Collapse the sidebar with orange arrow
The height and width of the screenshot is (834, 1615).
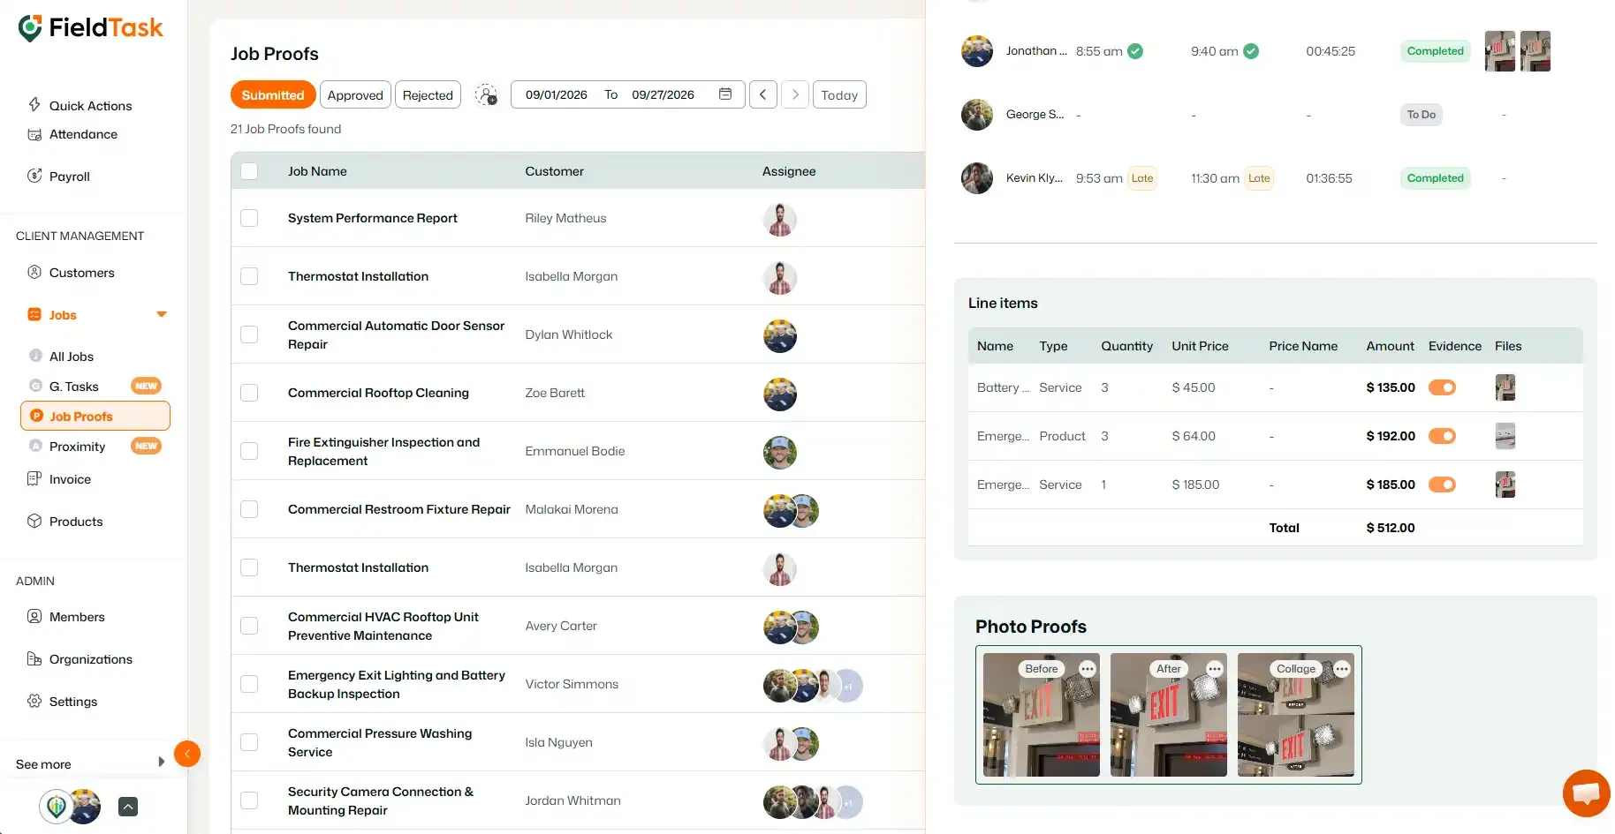point(187,754)
